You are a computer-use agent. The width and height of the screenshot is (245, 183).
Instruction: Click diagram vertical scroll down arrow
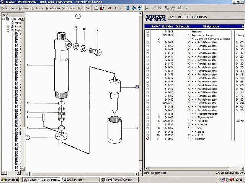140,170
